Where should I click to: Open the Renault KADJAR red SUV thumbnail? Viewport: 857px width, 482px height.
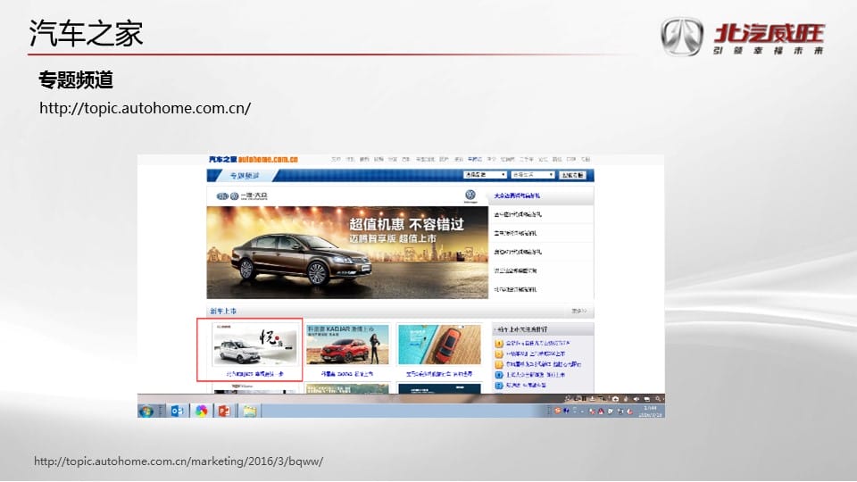tap(347, 345)
